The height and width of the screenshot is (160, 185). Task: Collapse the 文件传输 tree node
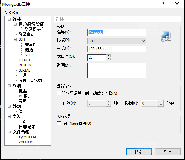tap(9, 132)
